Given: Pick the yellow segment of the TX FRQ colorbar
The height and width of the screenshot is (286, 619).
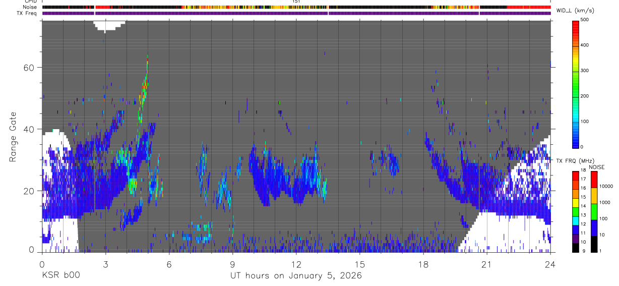Looking at the screenshot, I should click(x=576, y=202).
